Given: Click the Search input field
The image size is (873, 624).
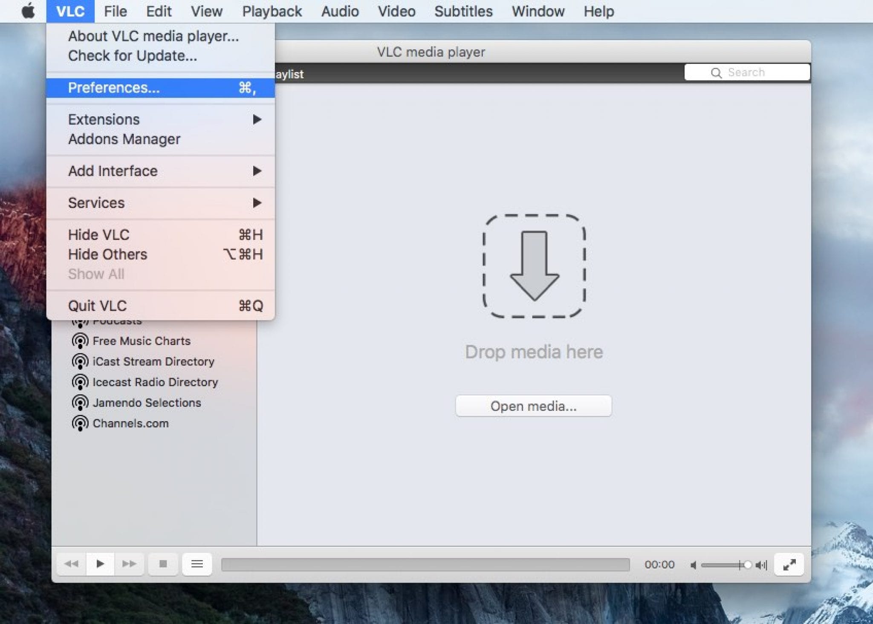Looking at the screenshot, I should [x=747, y=72].
